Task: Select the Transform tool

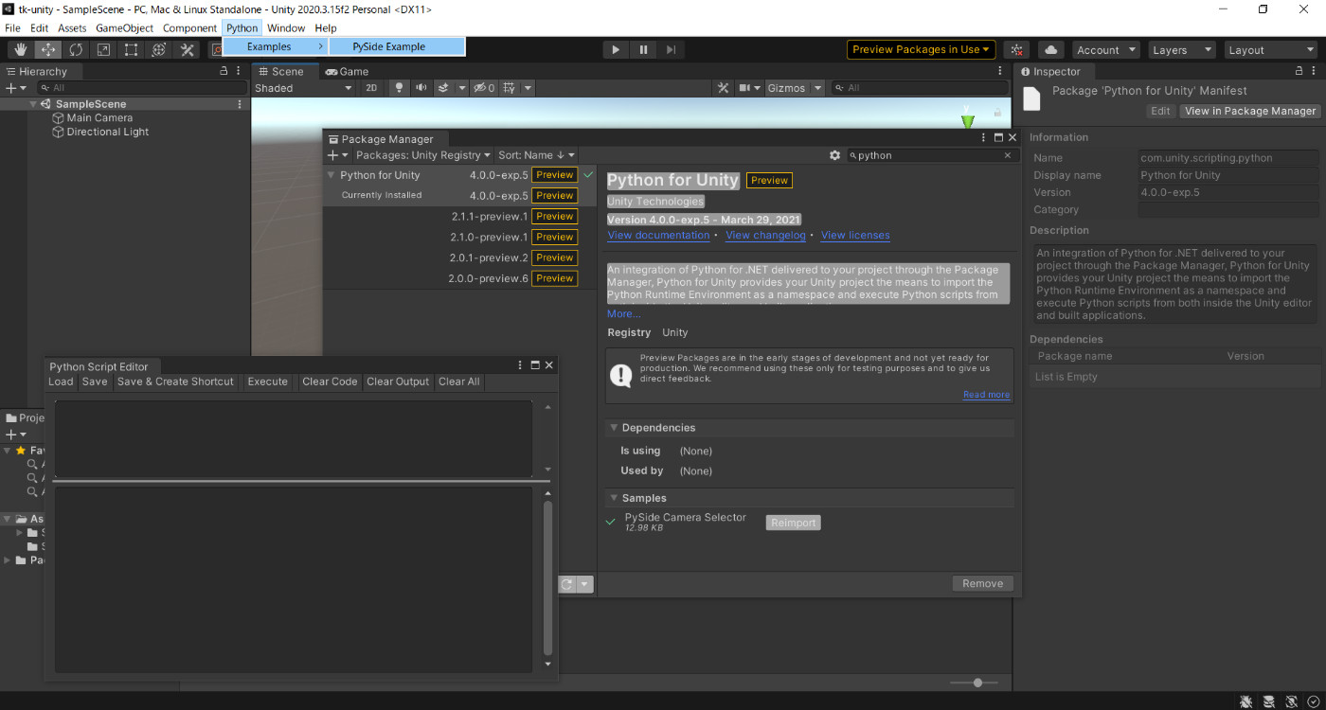Action: [x=159, y=50]
